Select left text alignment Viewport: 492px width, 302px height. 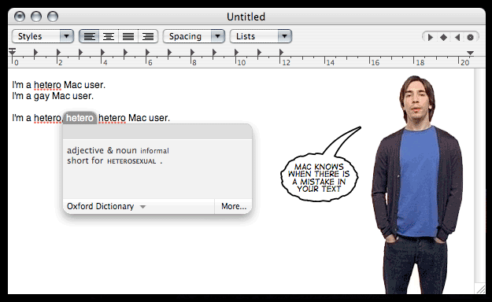click(89, 36)
